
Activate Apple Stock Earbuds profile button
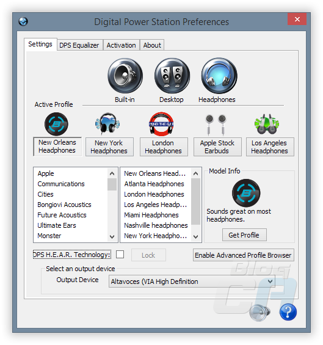click(x=217, y=147)
